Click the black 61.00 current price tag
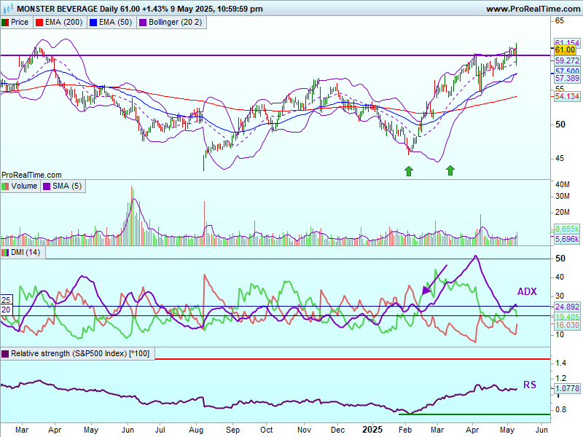This screenshot has width=583, height=437. [x=566, y=50]
